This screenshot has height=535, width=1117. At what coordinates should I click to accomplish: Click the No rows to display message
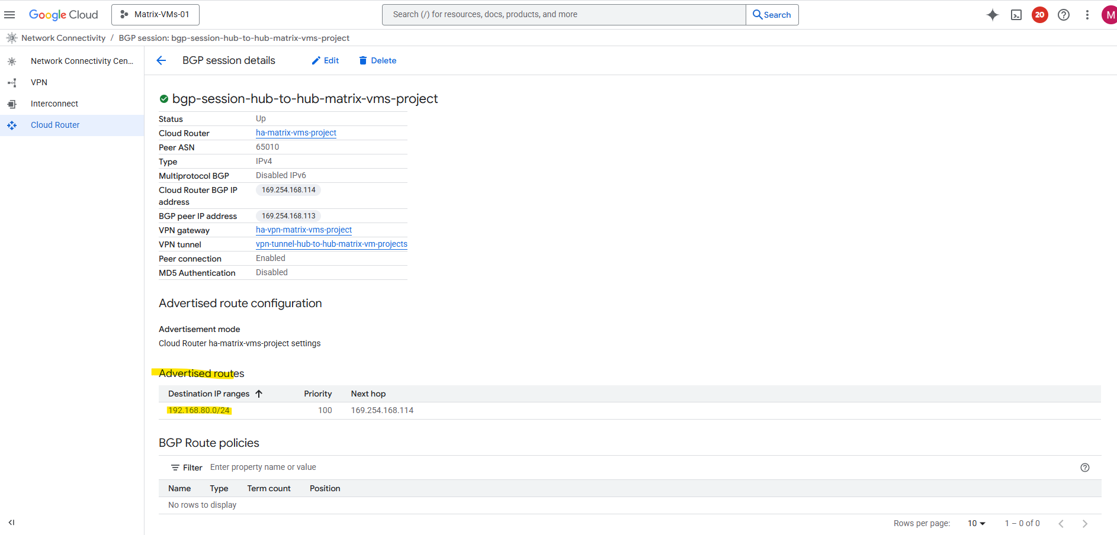[x=203, y=505]
